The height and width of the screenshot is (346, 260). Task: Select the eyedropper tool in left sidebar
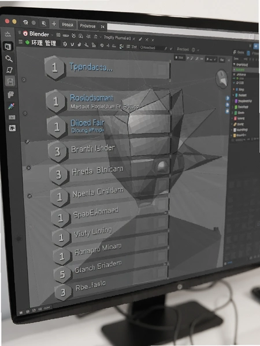pos(12,106)
